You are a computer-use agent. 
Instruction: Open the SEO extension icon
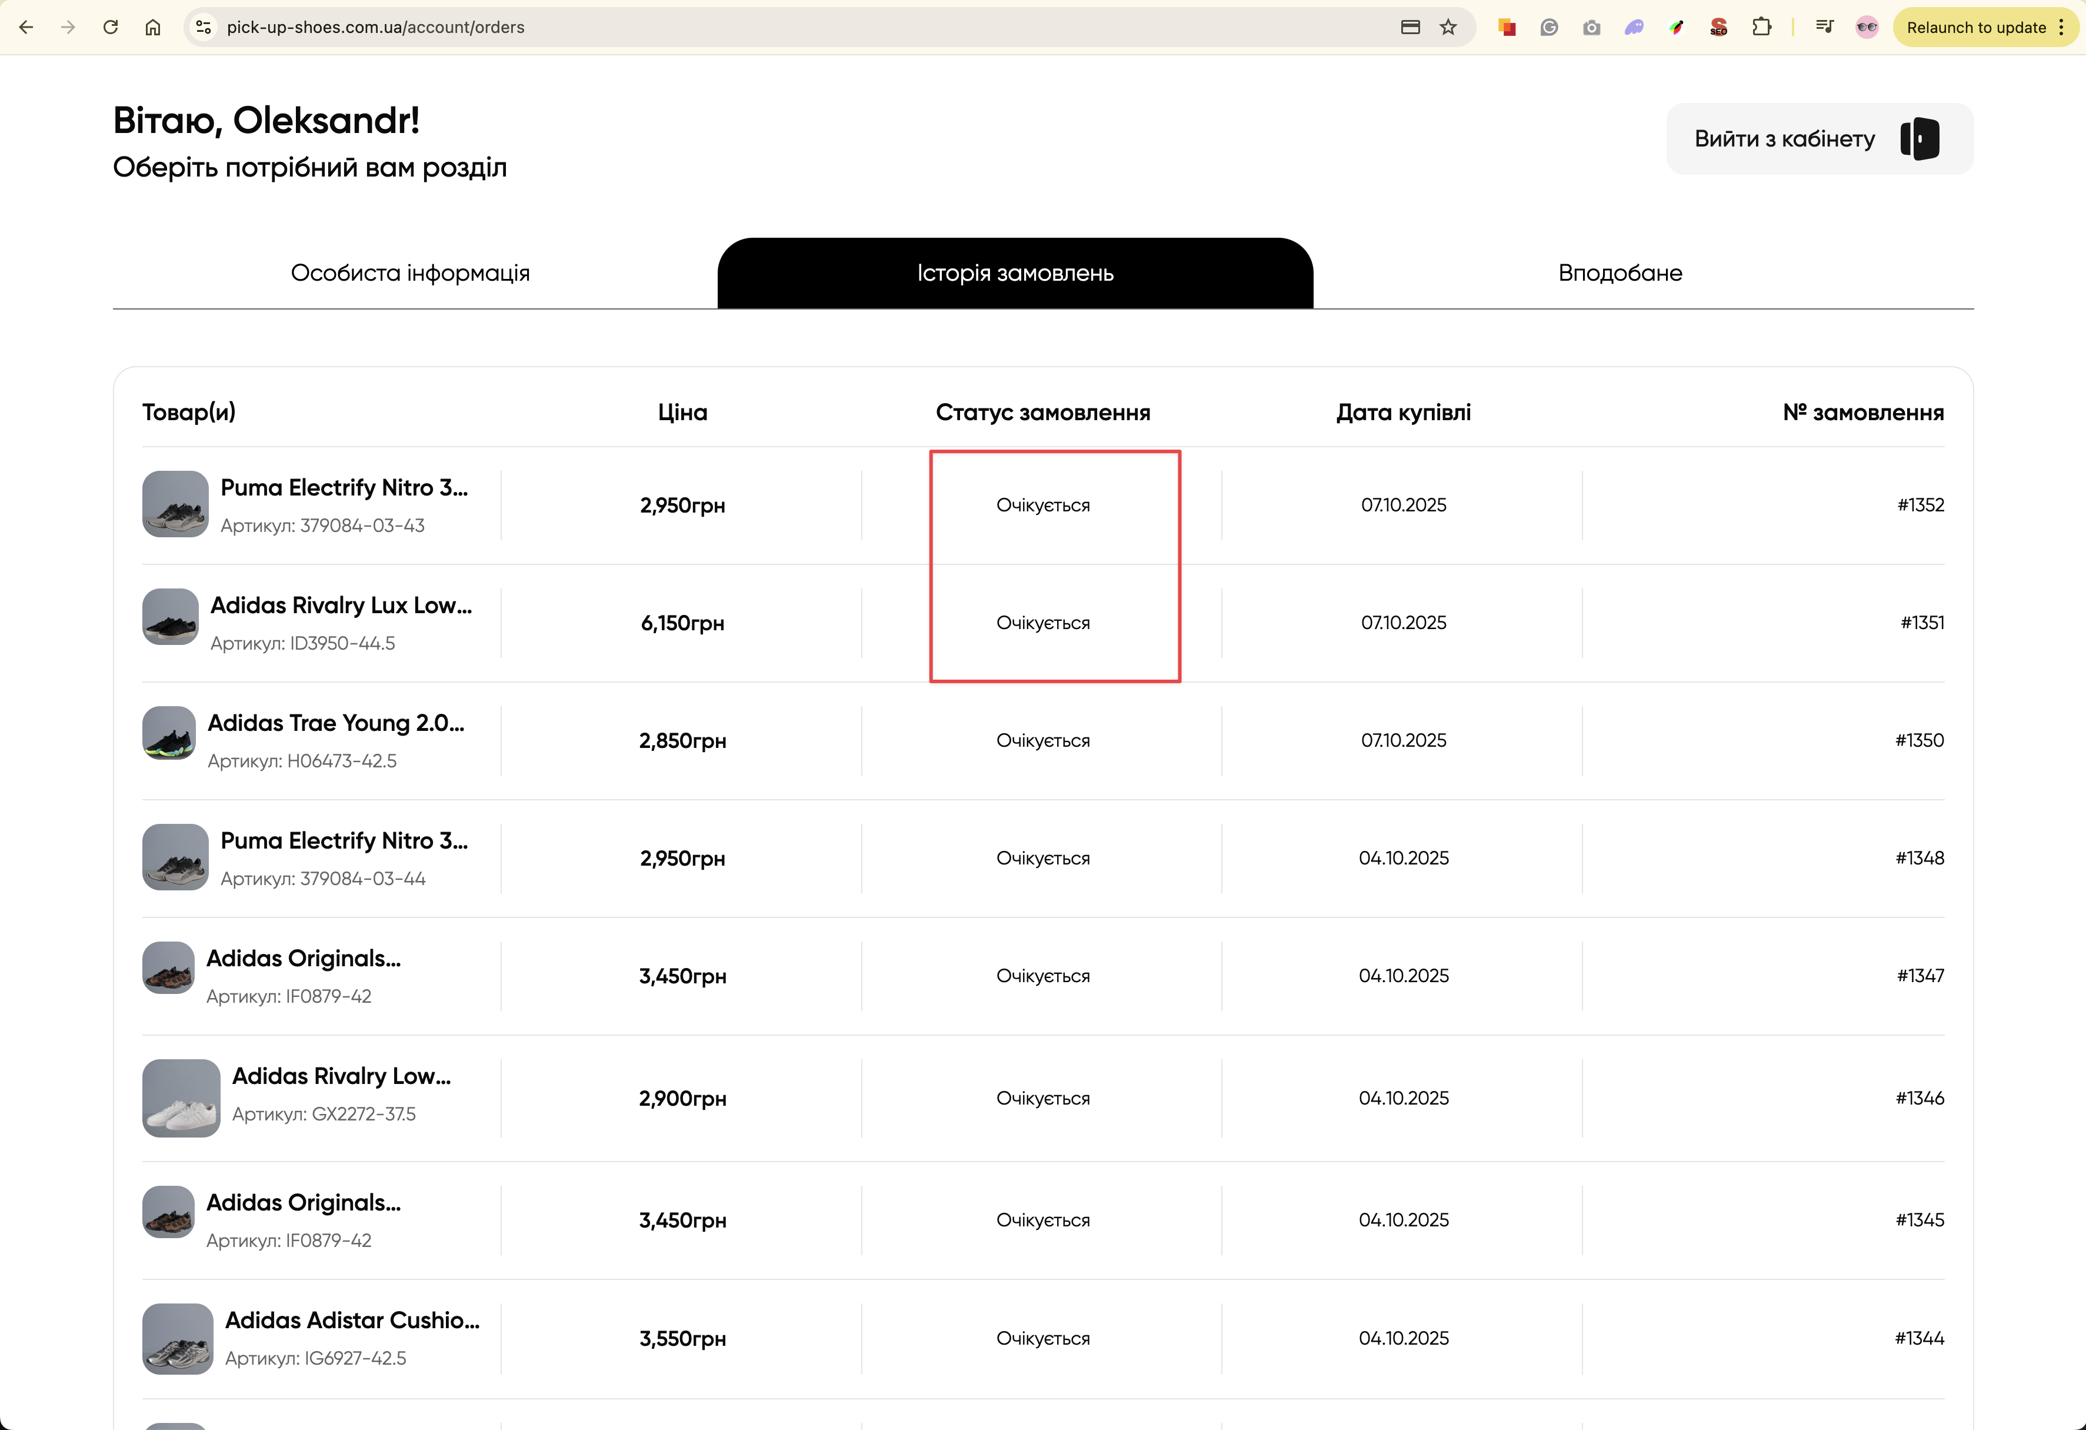(x=1718, y=27)
